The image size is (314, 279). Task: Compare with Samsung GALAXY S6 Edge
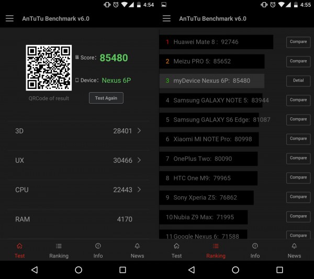click(298, 119)
